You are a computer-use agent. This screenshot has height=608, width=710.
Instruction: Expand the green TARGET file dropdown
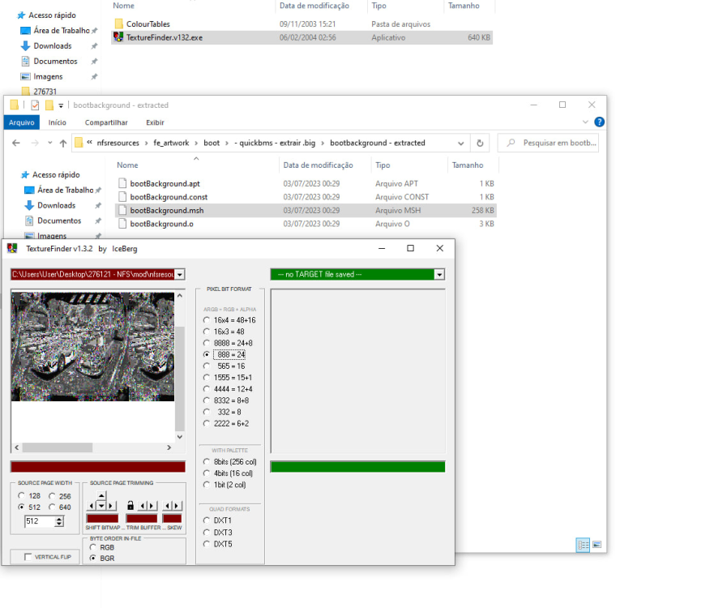tap(439, 275)
